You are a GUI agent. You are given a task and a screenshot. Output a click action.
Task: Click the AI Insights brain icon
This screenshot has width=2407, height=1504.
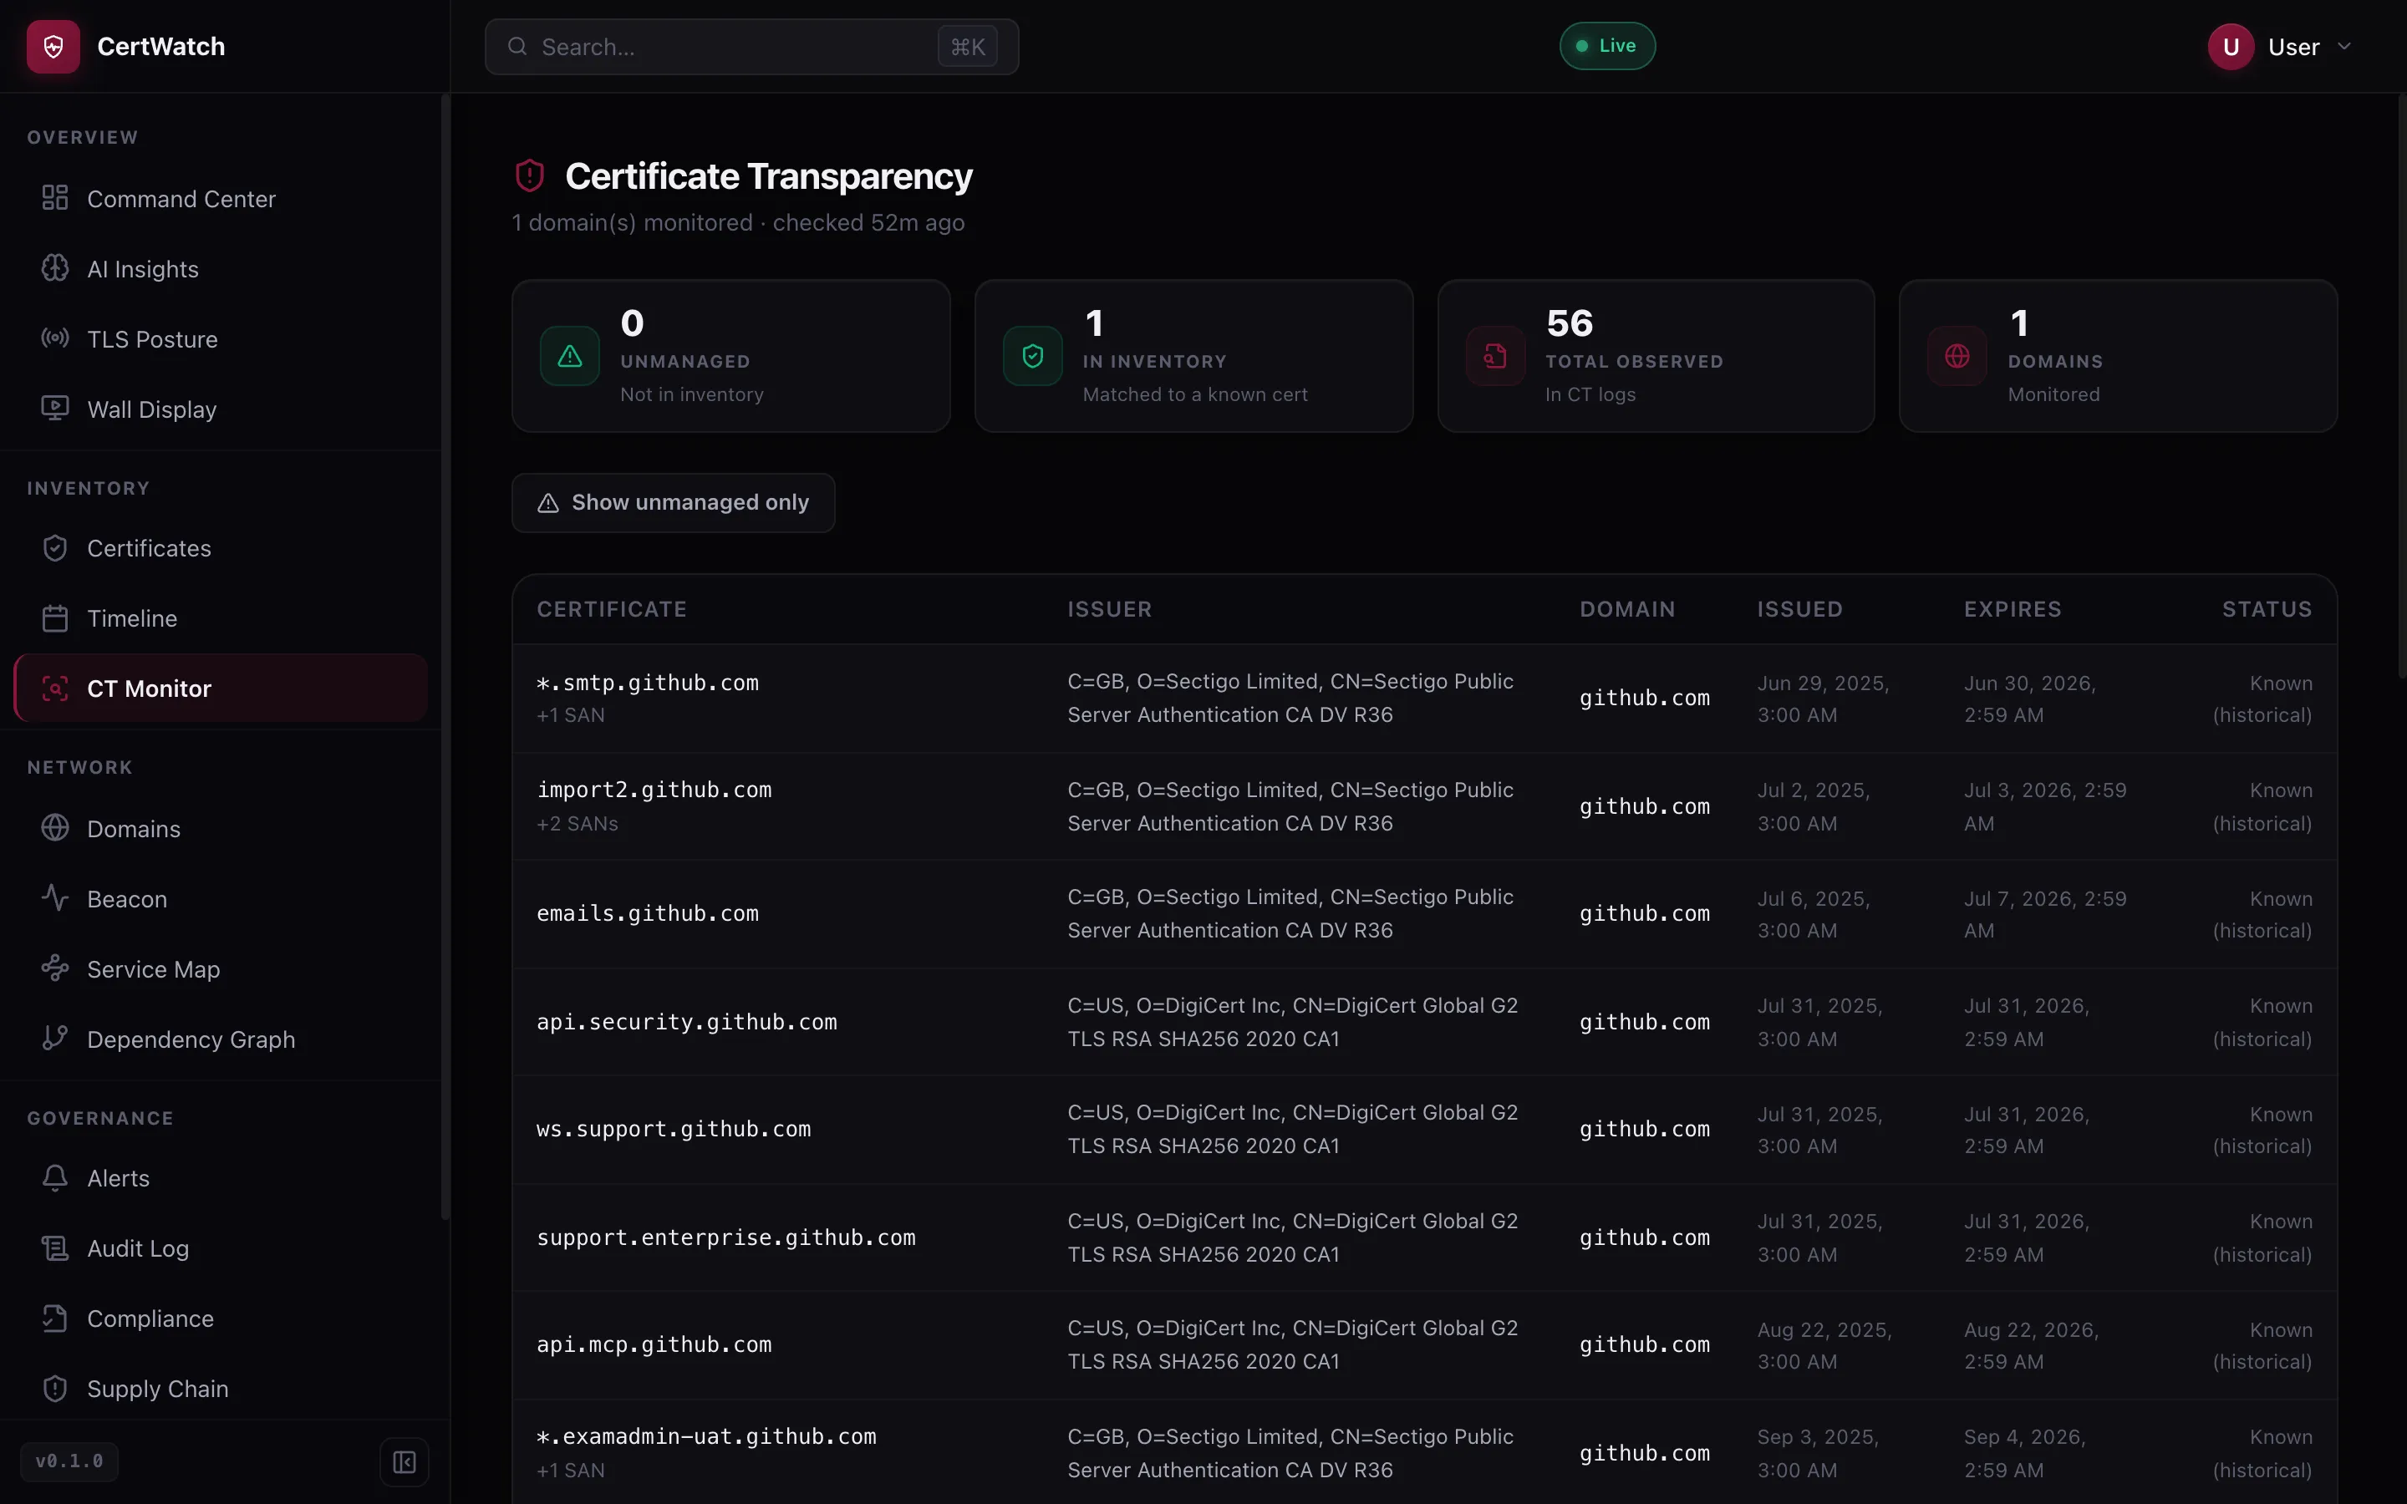pos(54,268)
